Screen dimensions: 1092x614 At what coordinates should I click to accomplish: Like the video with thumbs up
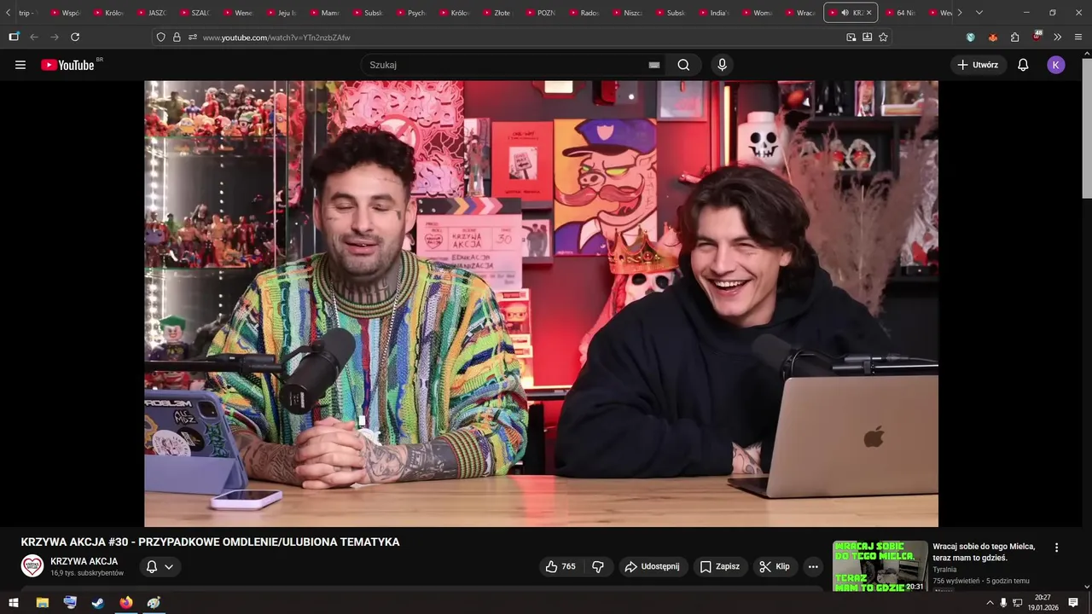pos(561,566)
